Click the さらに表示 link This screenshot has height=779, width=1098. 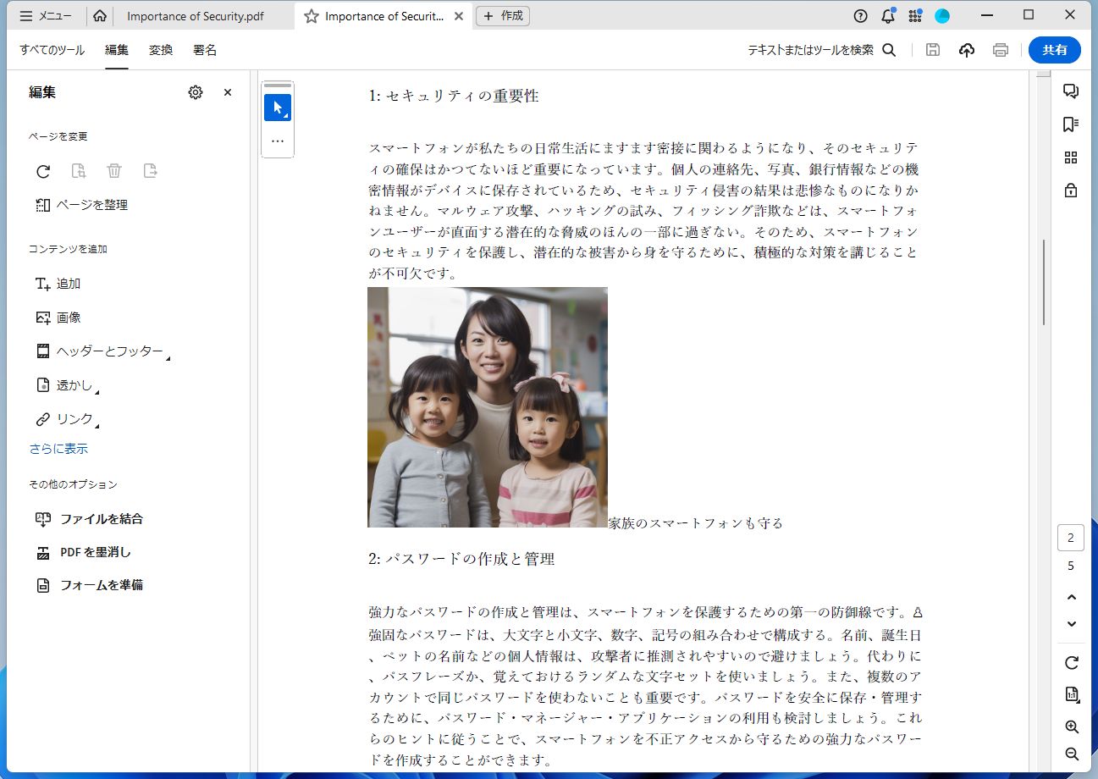[x=58, y=448]
